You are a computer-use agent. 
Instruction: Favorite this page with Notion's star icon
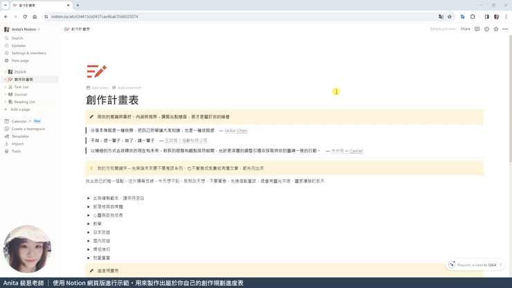(x=496, y=29)
